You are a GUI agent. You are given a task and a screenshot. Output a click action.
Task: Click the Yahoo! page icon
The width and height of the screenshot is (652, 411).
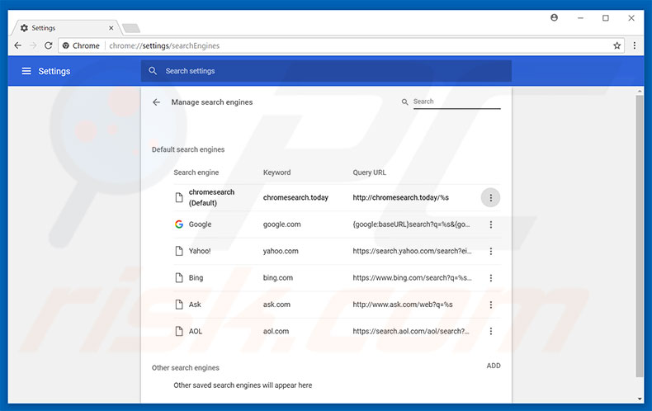pyautogui.click(x=179, y=251)
